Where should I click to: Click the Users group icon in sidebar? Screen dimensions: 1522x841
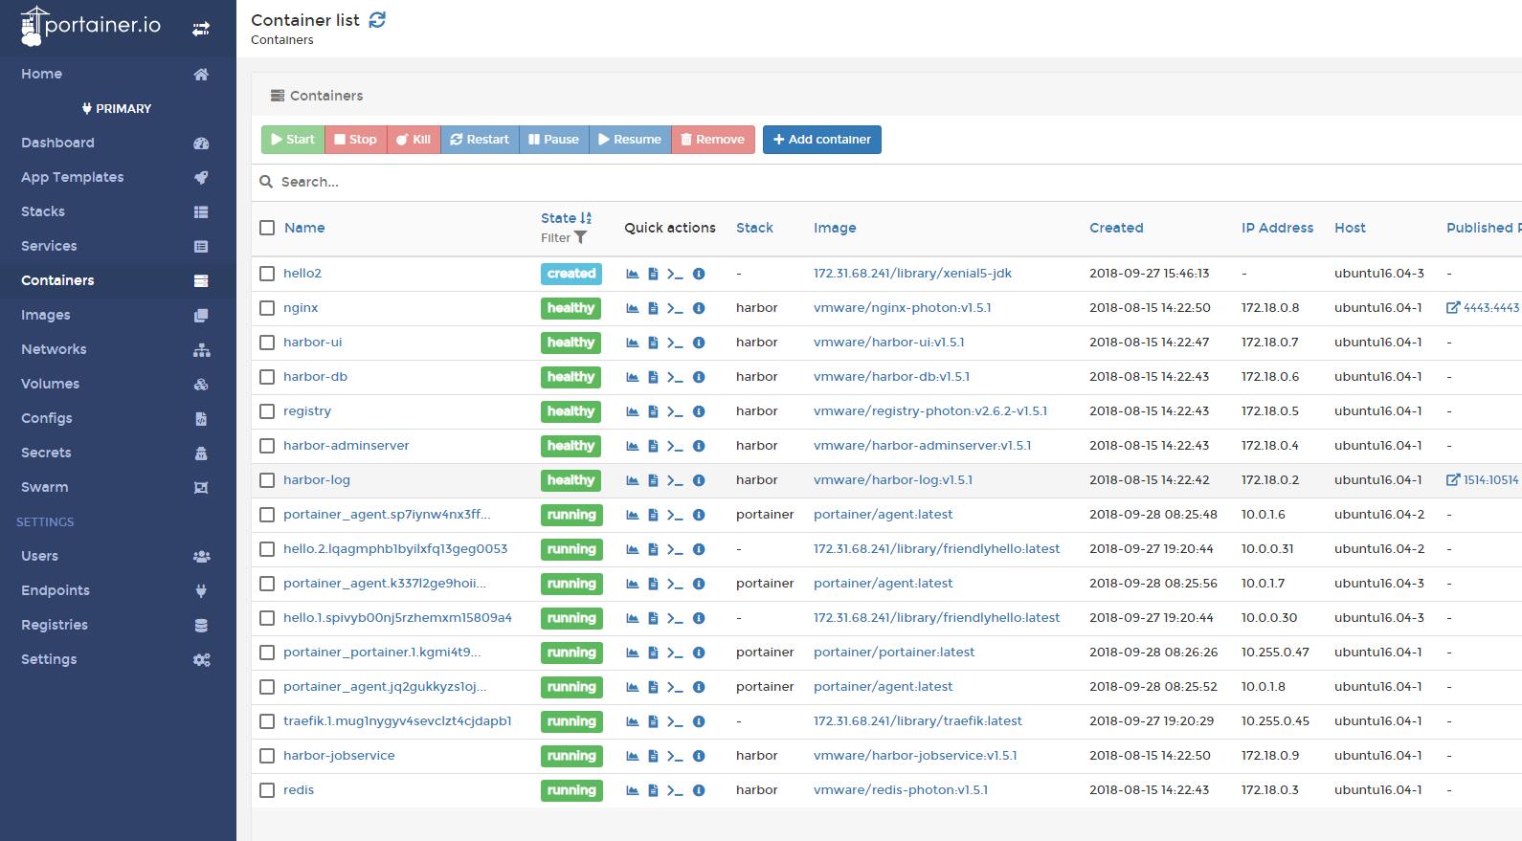[201, 557]
